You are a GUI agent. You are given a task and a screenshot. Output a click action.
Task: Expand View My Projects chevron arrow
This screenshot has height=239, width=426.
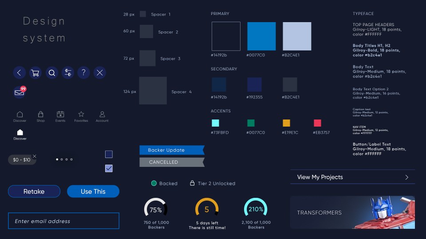407,177
